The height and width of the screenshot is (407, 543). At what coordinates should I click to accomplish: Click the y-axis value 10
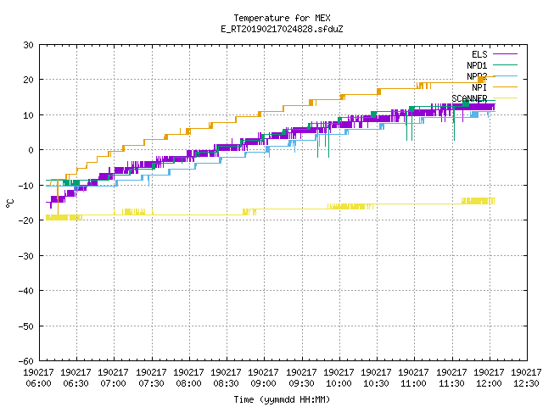[28, 115]
